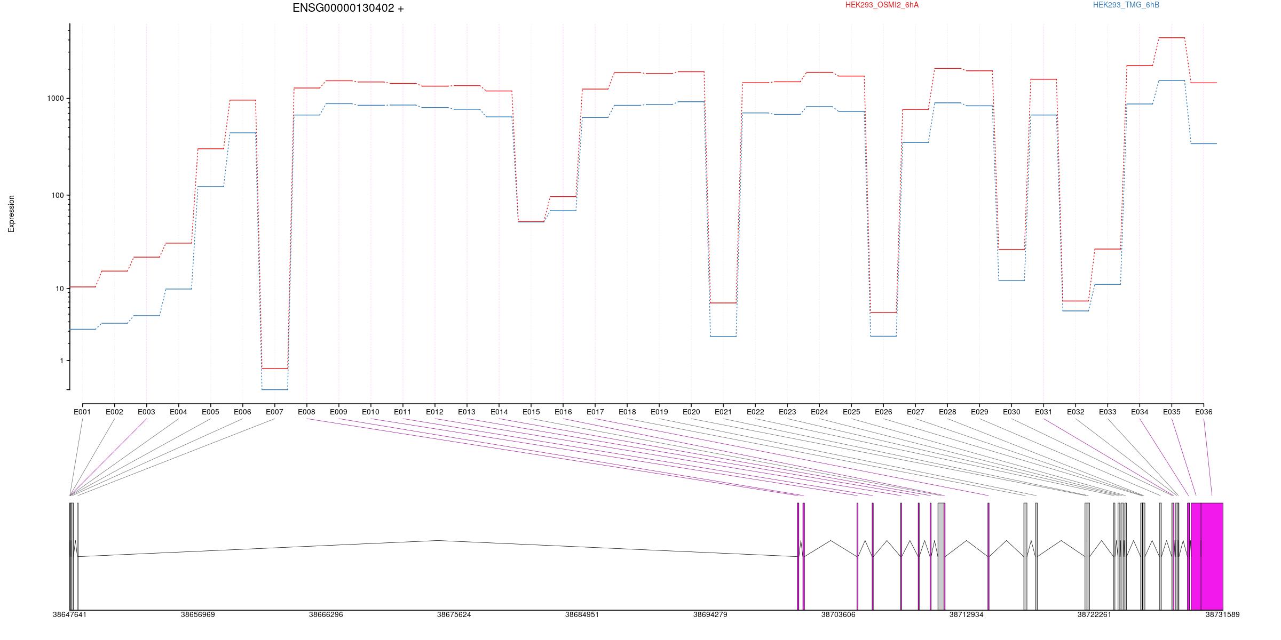1281x640 pixels.
Task: Click the red E007 lowest expression segment
Action: pyautogui.click(x=274, y=369)
